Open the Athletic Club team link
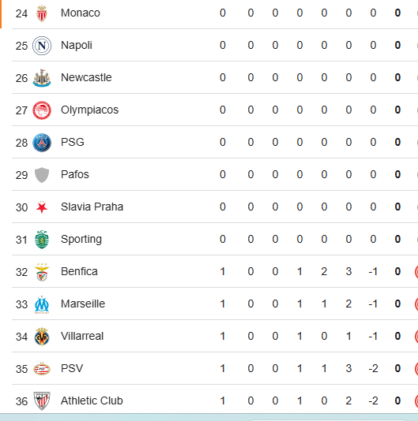 pyautogui.click(x=92, y=401)
